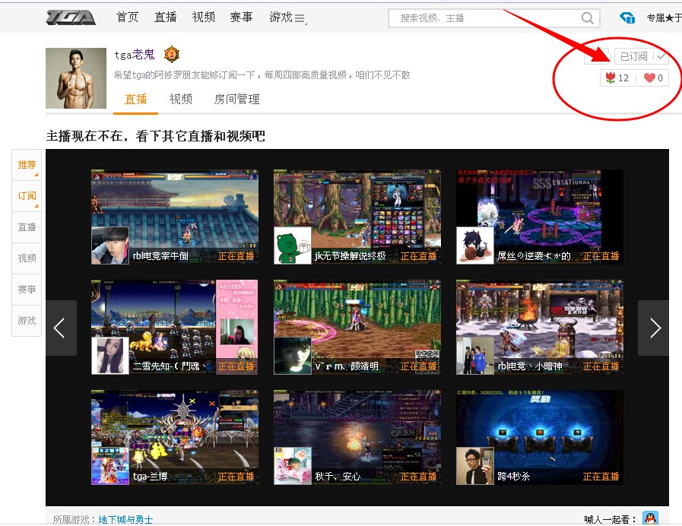
Task: Click 正在直播 label on tga-兰博 card
Action: tap(236, 477)
